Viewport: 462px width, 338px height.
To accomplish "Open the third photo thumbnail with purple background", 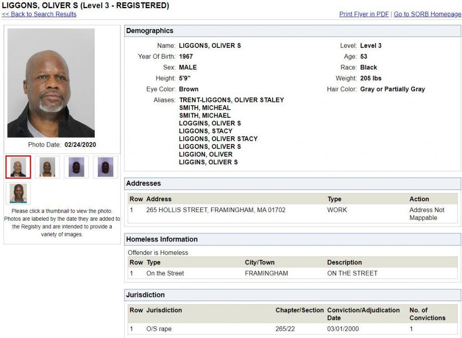I will click(76, 167).
